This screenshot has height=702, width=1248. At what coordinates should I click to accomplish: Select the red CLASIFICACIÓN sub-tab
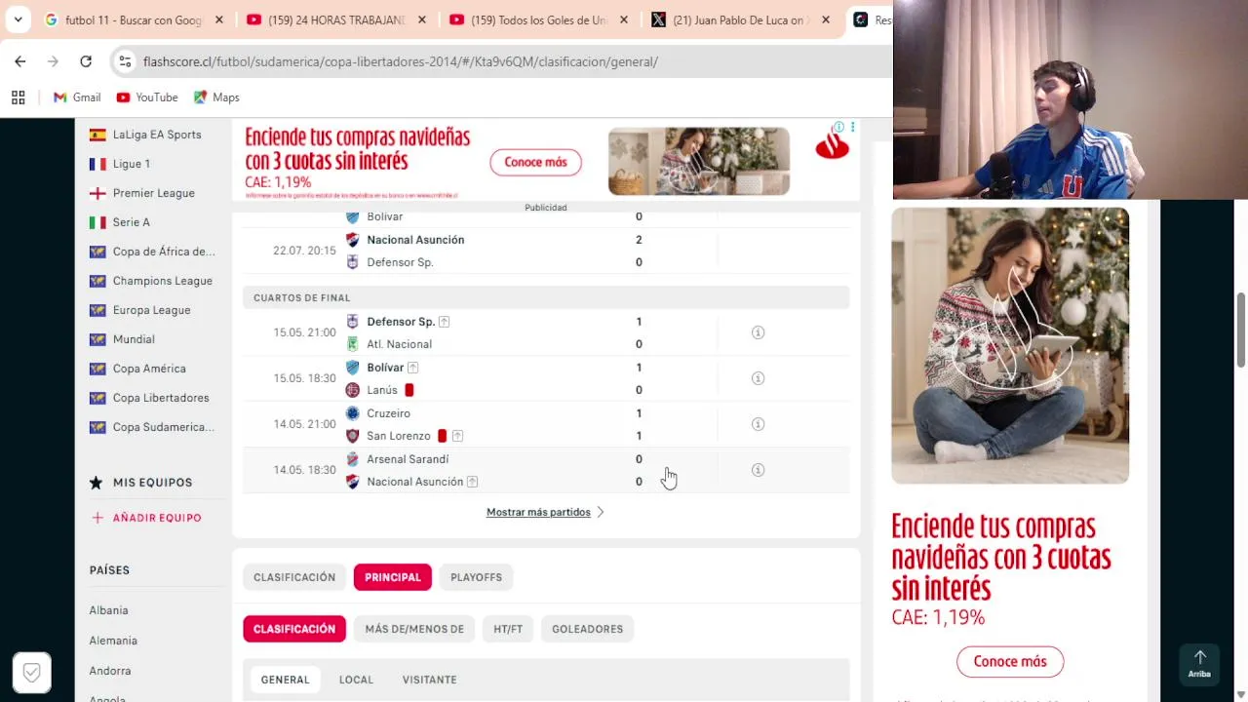[294, 629]
